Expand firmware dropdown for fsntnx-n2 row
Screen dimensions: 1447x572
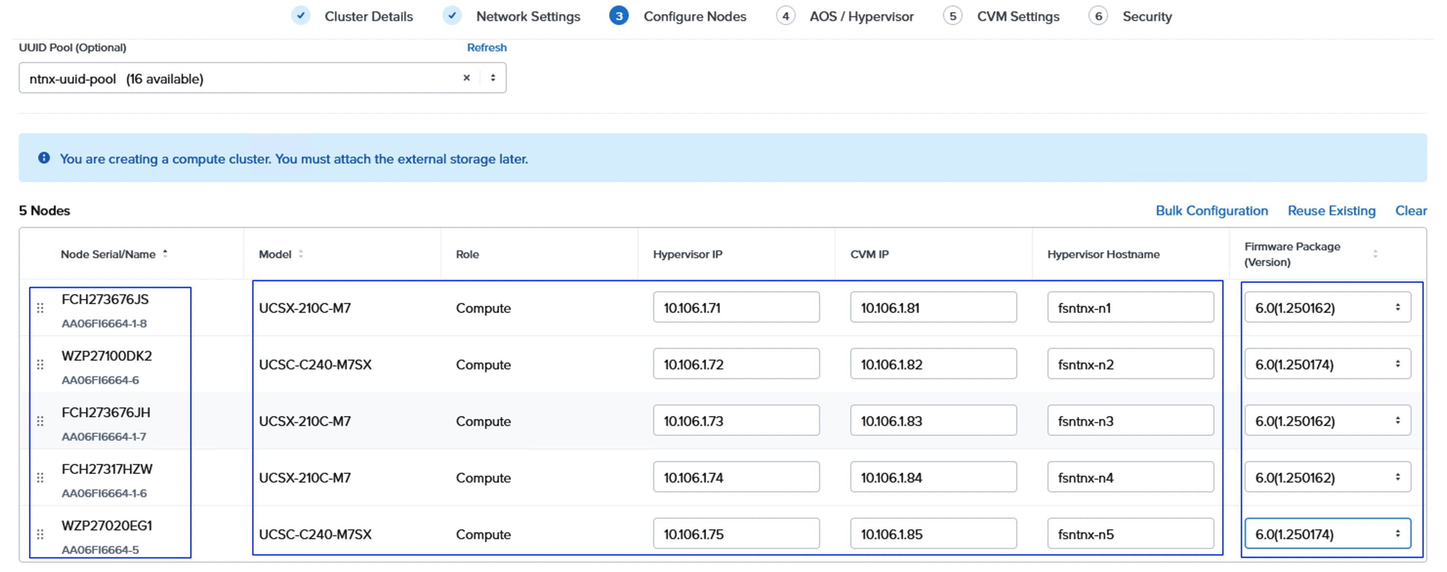click(x=1327, y=364)
